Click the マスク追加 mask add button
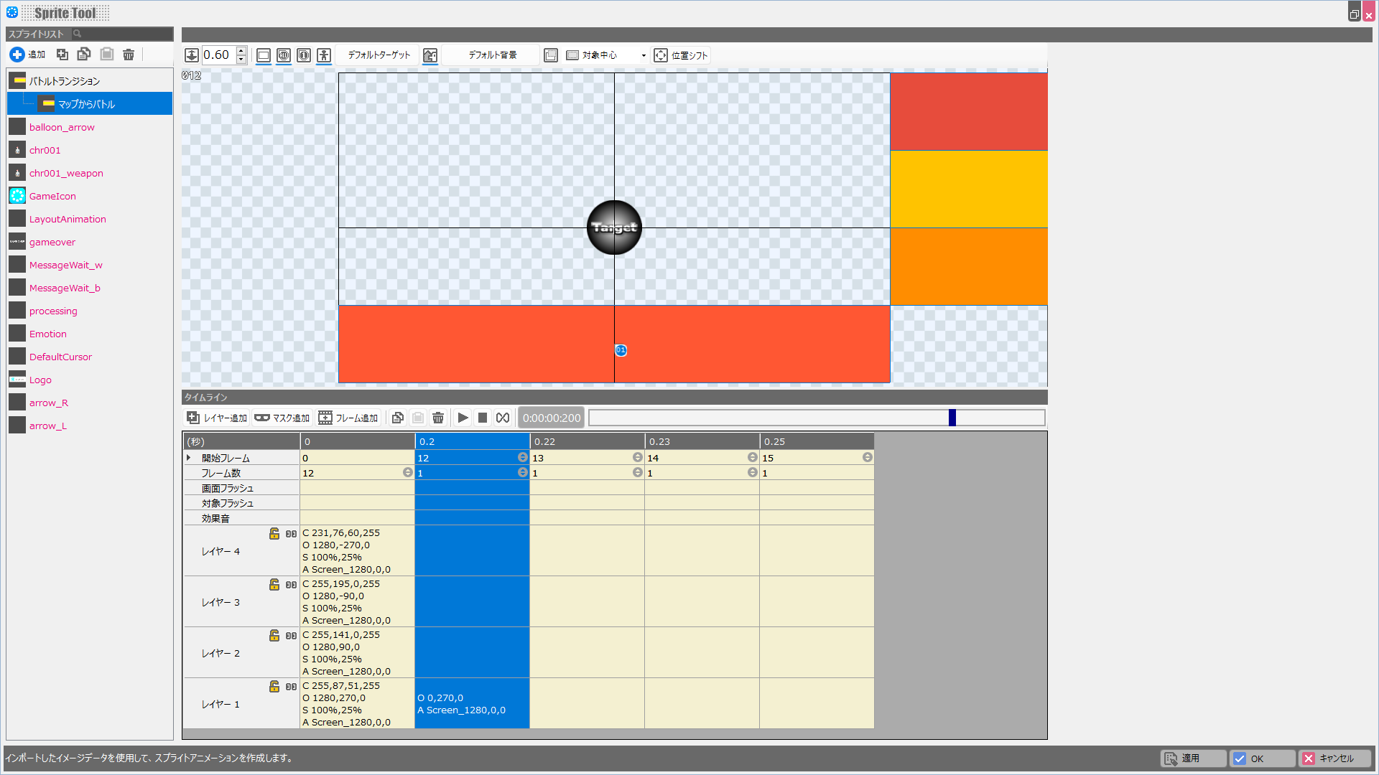Image resolution: width=1379 pixels, height=775 pixels. (x=282, y=418)
